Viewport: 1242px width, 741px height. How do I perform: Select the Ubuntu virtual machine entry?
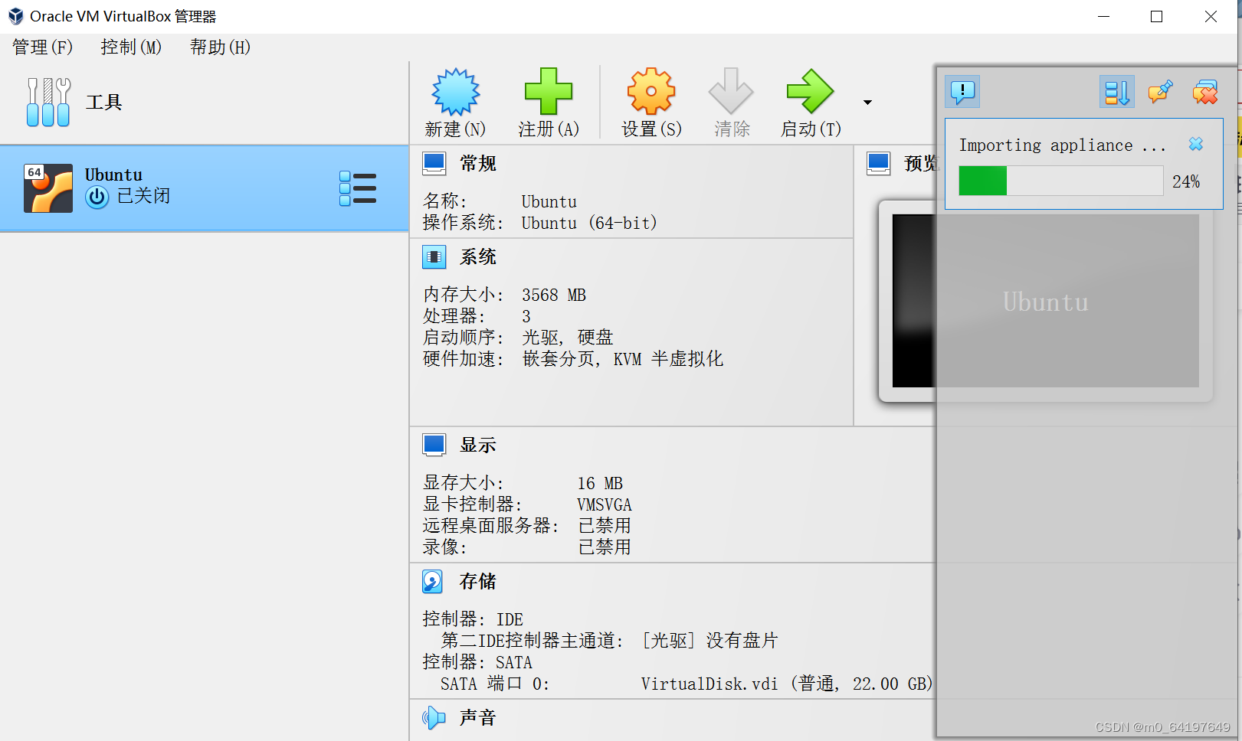(204, 188)
